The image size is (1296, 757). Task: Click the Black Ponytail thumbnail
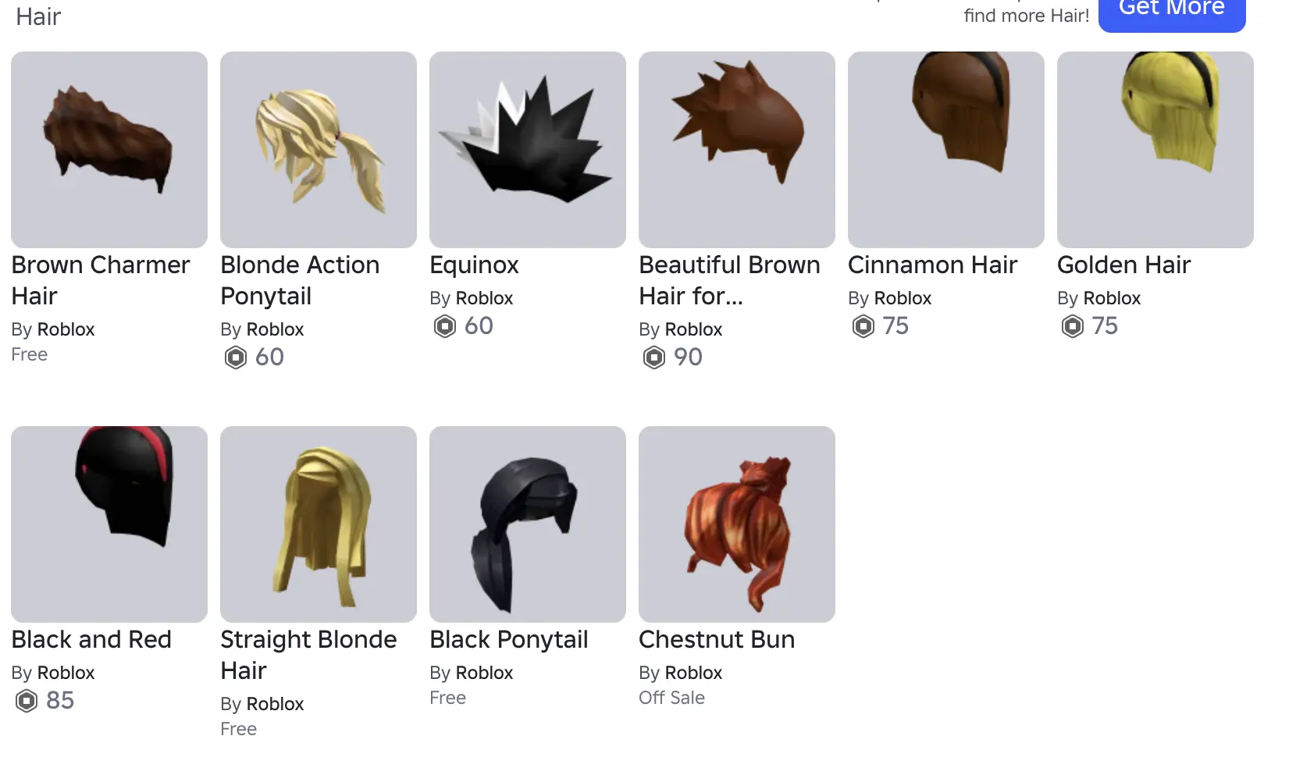pos(528,524)
